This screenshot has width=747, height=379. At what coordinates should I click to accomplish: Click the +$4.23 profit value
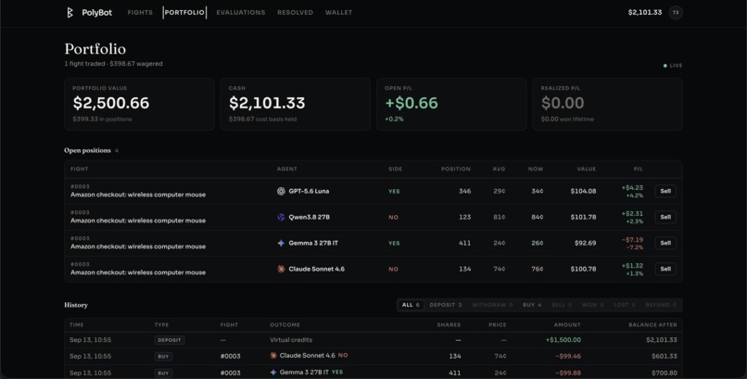pos(632,188)
